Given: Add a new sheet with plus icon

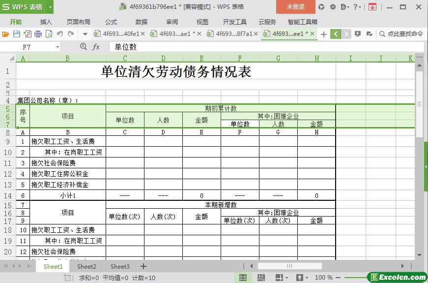Looking at the screenshot, I should (143, 266).
